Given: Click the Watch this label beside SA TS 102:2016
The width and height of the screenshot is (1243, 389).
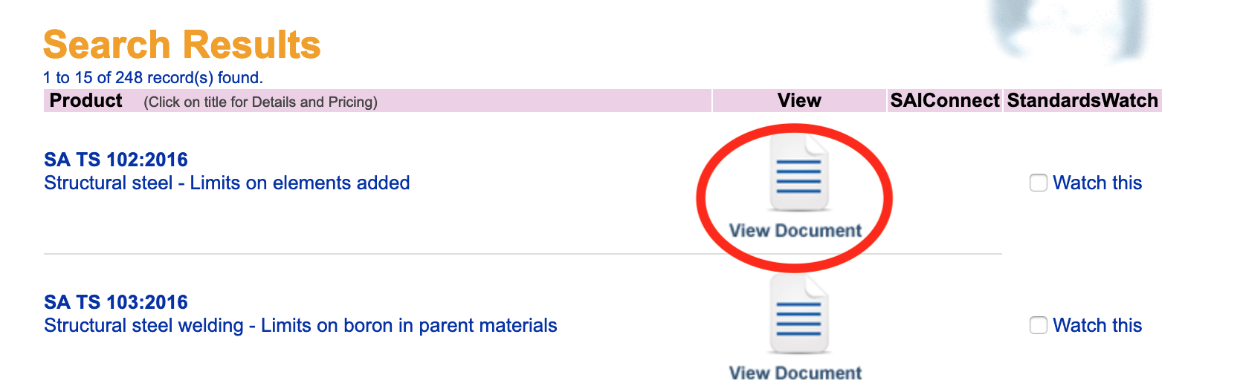Looking at the screenshot, I should 1097,183.
